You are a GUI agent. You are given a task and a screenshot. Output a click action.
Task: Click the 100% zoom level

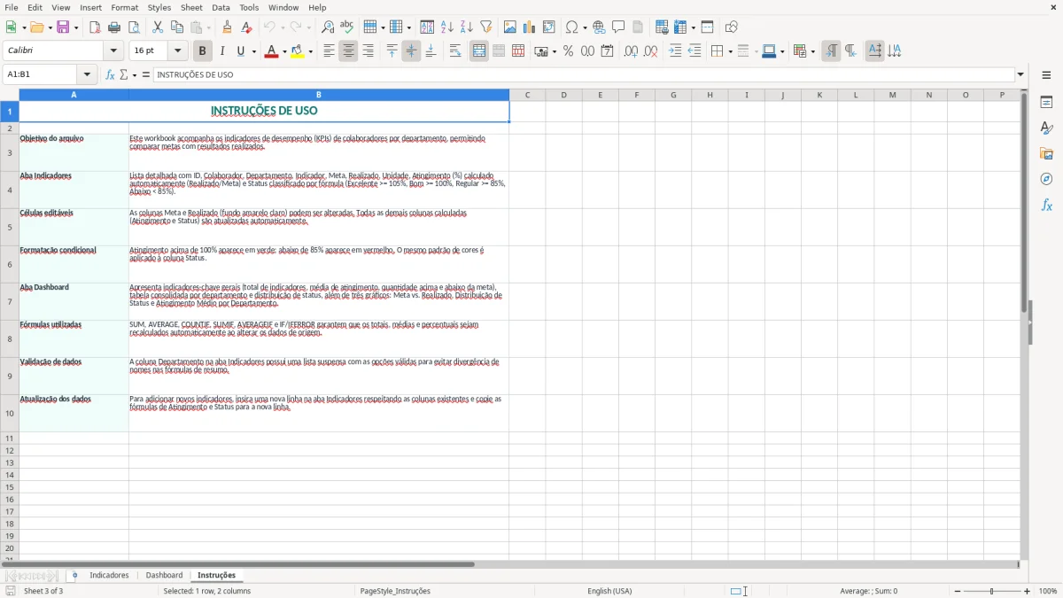coord(1048,591)
